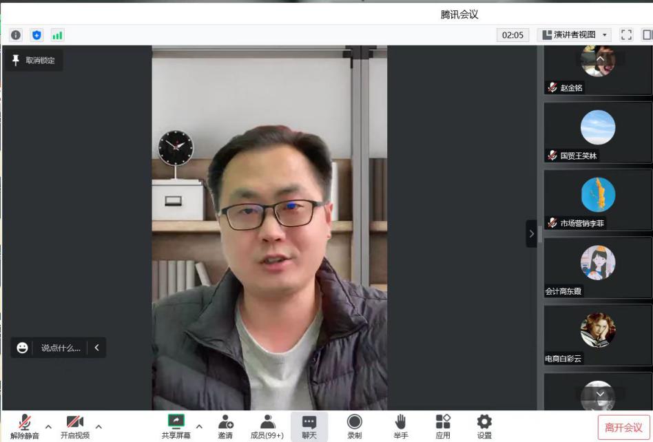Click Leave Meeting (离开会议)
653x442 pixels.
[623, 428]
